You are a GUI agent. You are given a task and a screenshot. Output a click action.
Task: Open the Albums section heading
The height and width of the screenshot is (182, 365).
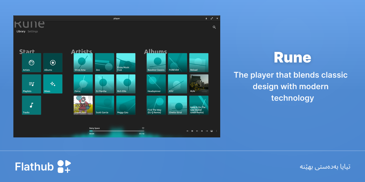(155, 52)
